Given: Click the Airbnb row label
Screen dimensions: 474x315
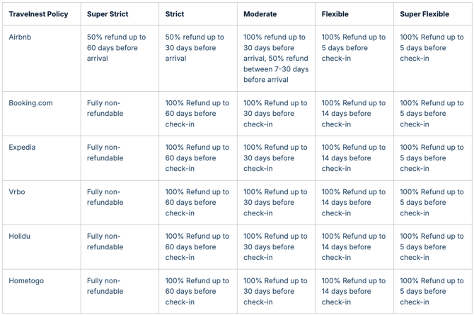Looking at the screenshot, I should click(x=20, y=37).
